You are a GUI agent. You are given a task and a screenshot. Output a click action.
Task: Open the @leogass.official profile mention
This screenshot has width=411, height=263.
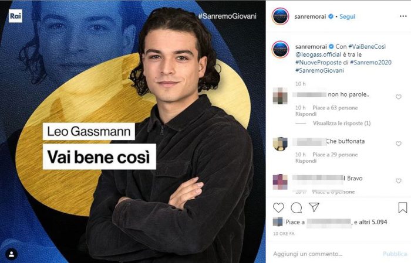click(x=318, y=54)
